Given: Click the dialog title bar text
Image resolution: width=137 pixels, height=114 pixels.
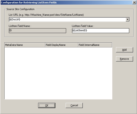Looking at the screenshot, I should pyautogui.click(x=29, y=3).
